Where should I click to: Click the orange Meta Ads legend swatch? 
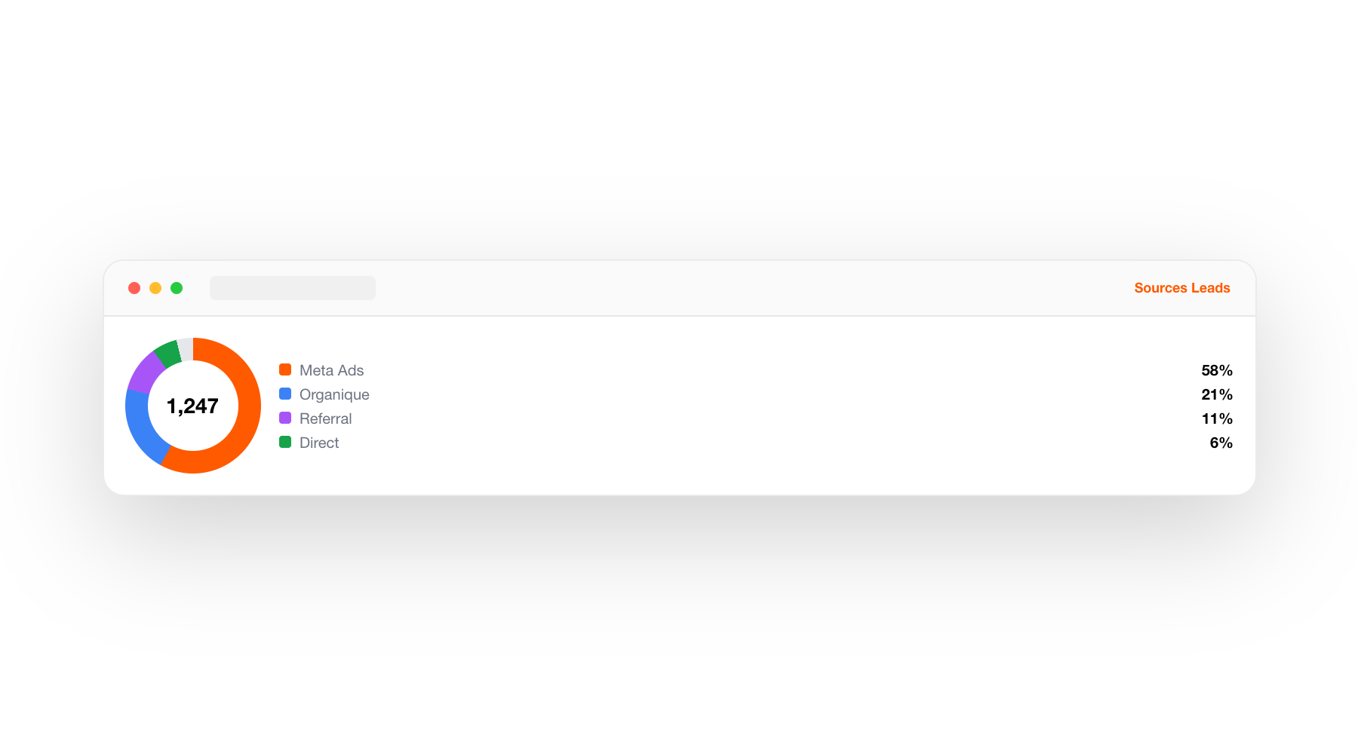285,369
